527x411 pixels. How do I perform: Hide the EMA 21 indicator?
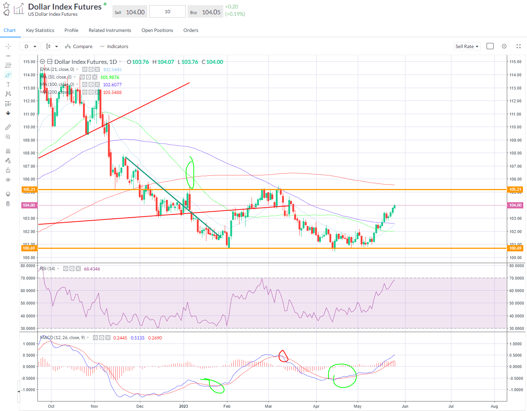85,69
